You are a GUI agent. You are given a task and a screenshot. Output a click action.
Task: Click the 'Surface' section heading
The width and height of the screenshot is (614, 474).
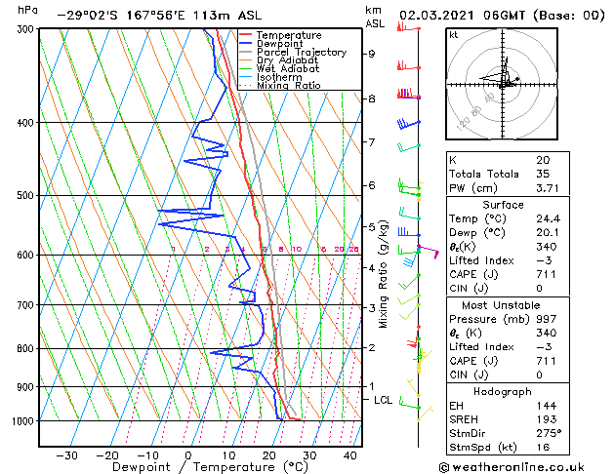click(503, 205)
